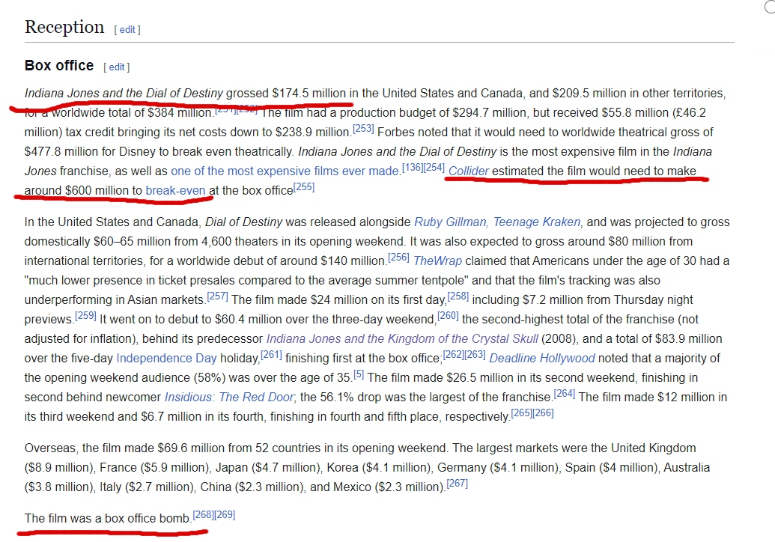Click the text 'United Kingdom'
775x542 pixels.
(x=654, y=448)
